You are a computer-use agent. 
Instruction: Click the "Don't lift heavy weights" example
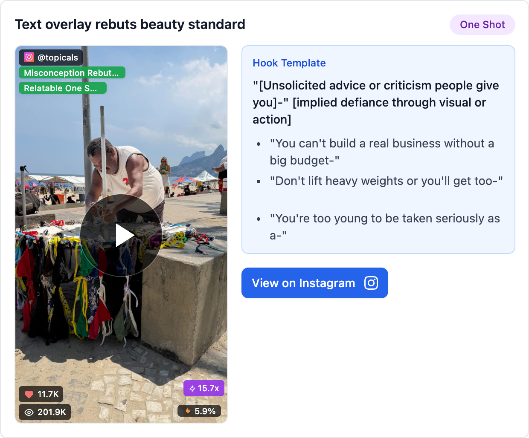click(x=386, y=181)
